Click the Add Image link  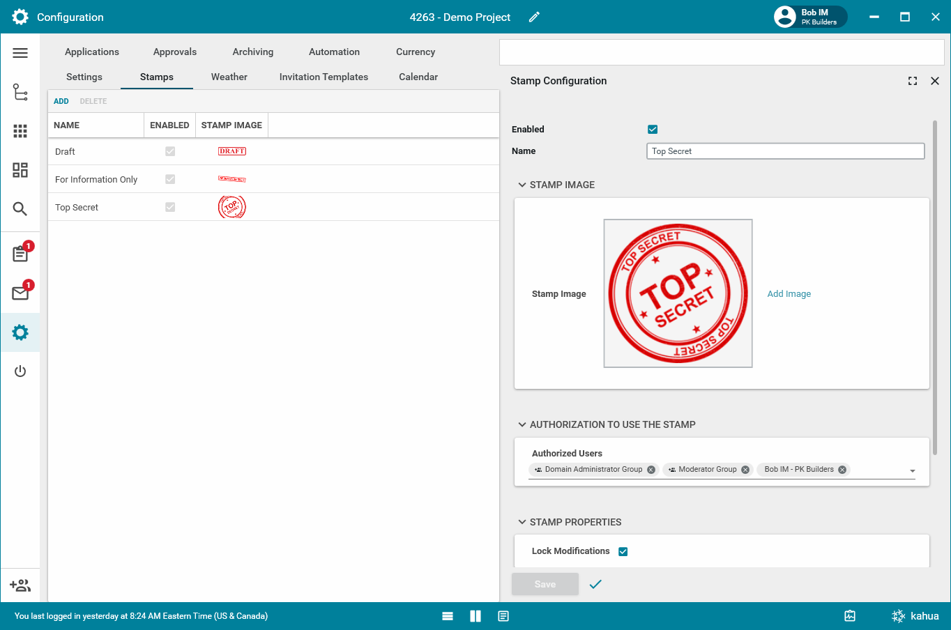click(789, 294)
